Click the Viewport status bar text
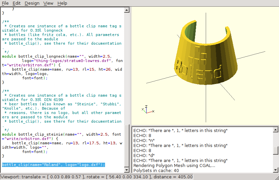Screen dimensions: 279x180 [97, 177]
